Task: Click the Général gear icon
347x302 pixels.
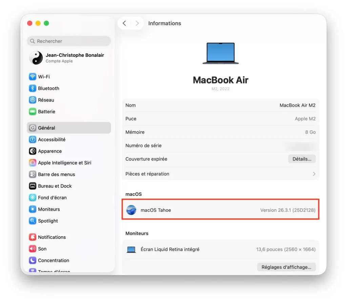Action: (33, 128)
